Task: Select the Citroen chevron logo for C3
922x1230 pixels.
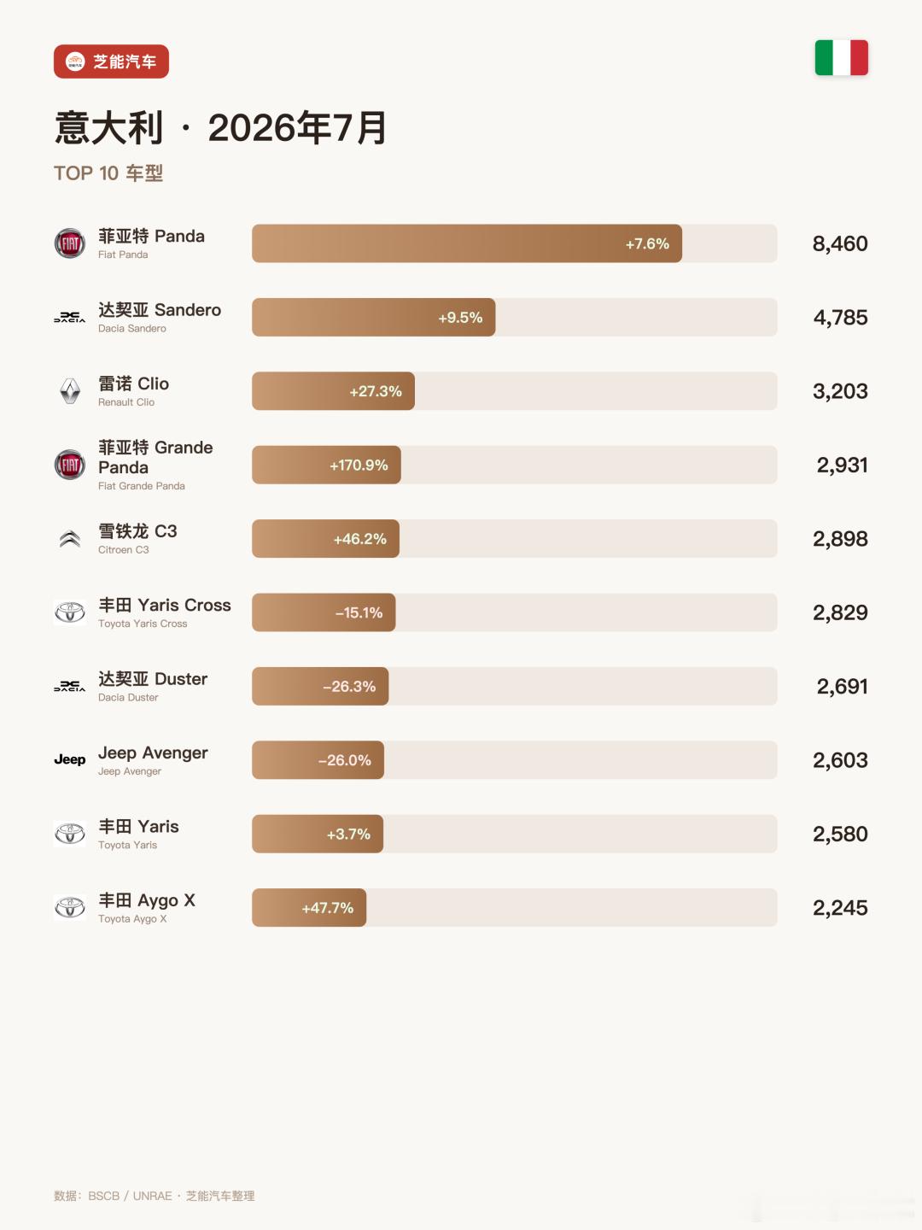Action: (70, 539)
